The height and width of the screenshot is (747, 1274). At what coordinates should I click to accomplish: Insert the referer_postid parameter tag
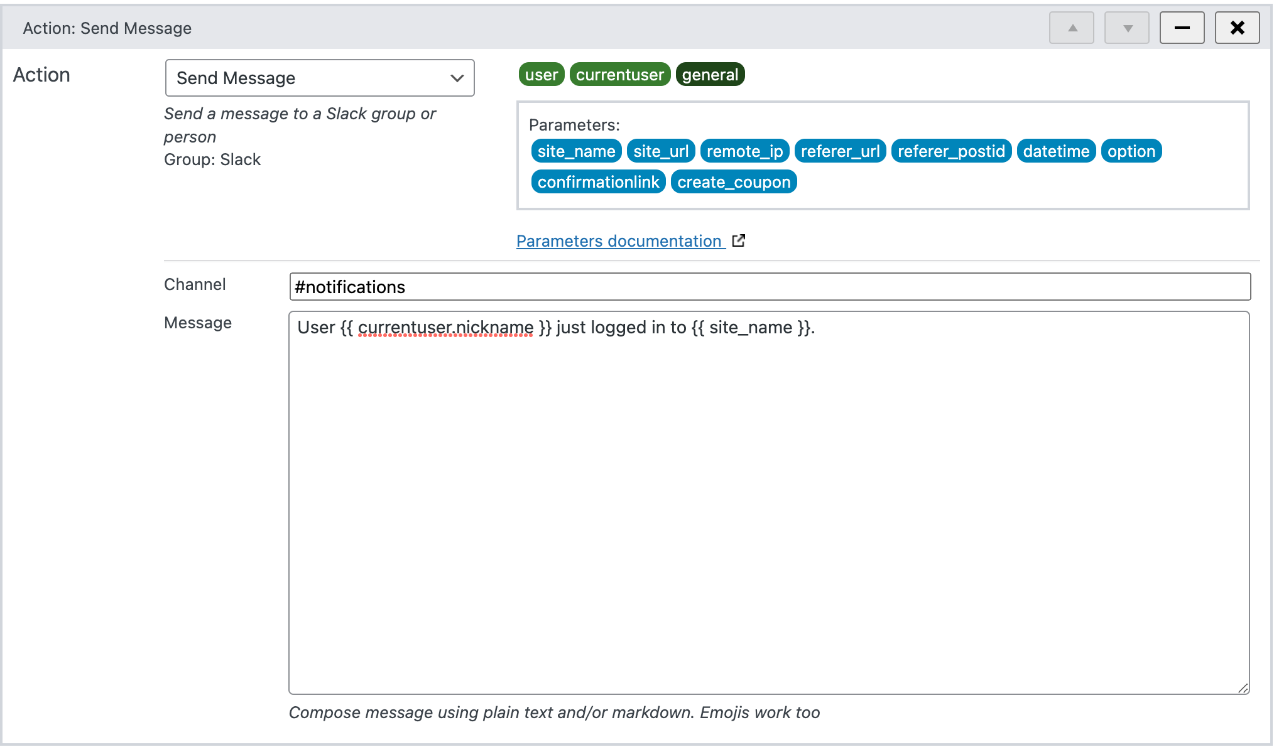tap(950, 151)
